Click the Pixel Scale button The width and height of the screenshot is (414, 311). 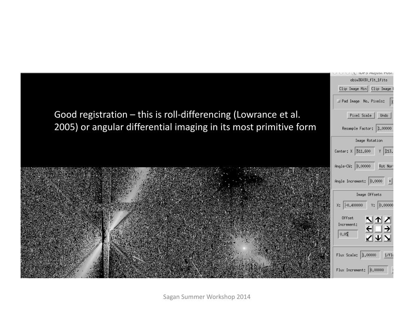pyautogui.click(x=360, y=115)
